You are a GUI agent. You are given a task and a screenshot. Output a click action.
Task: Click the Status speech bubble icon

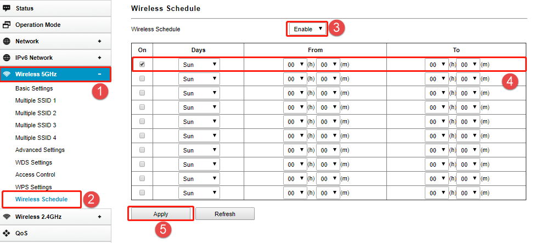[7, 8]
